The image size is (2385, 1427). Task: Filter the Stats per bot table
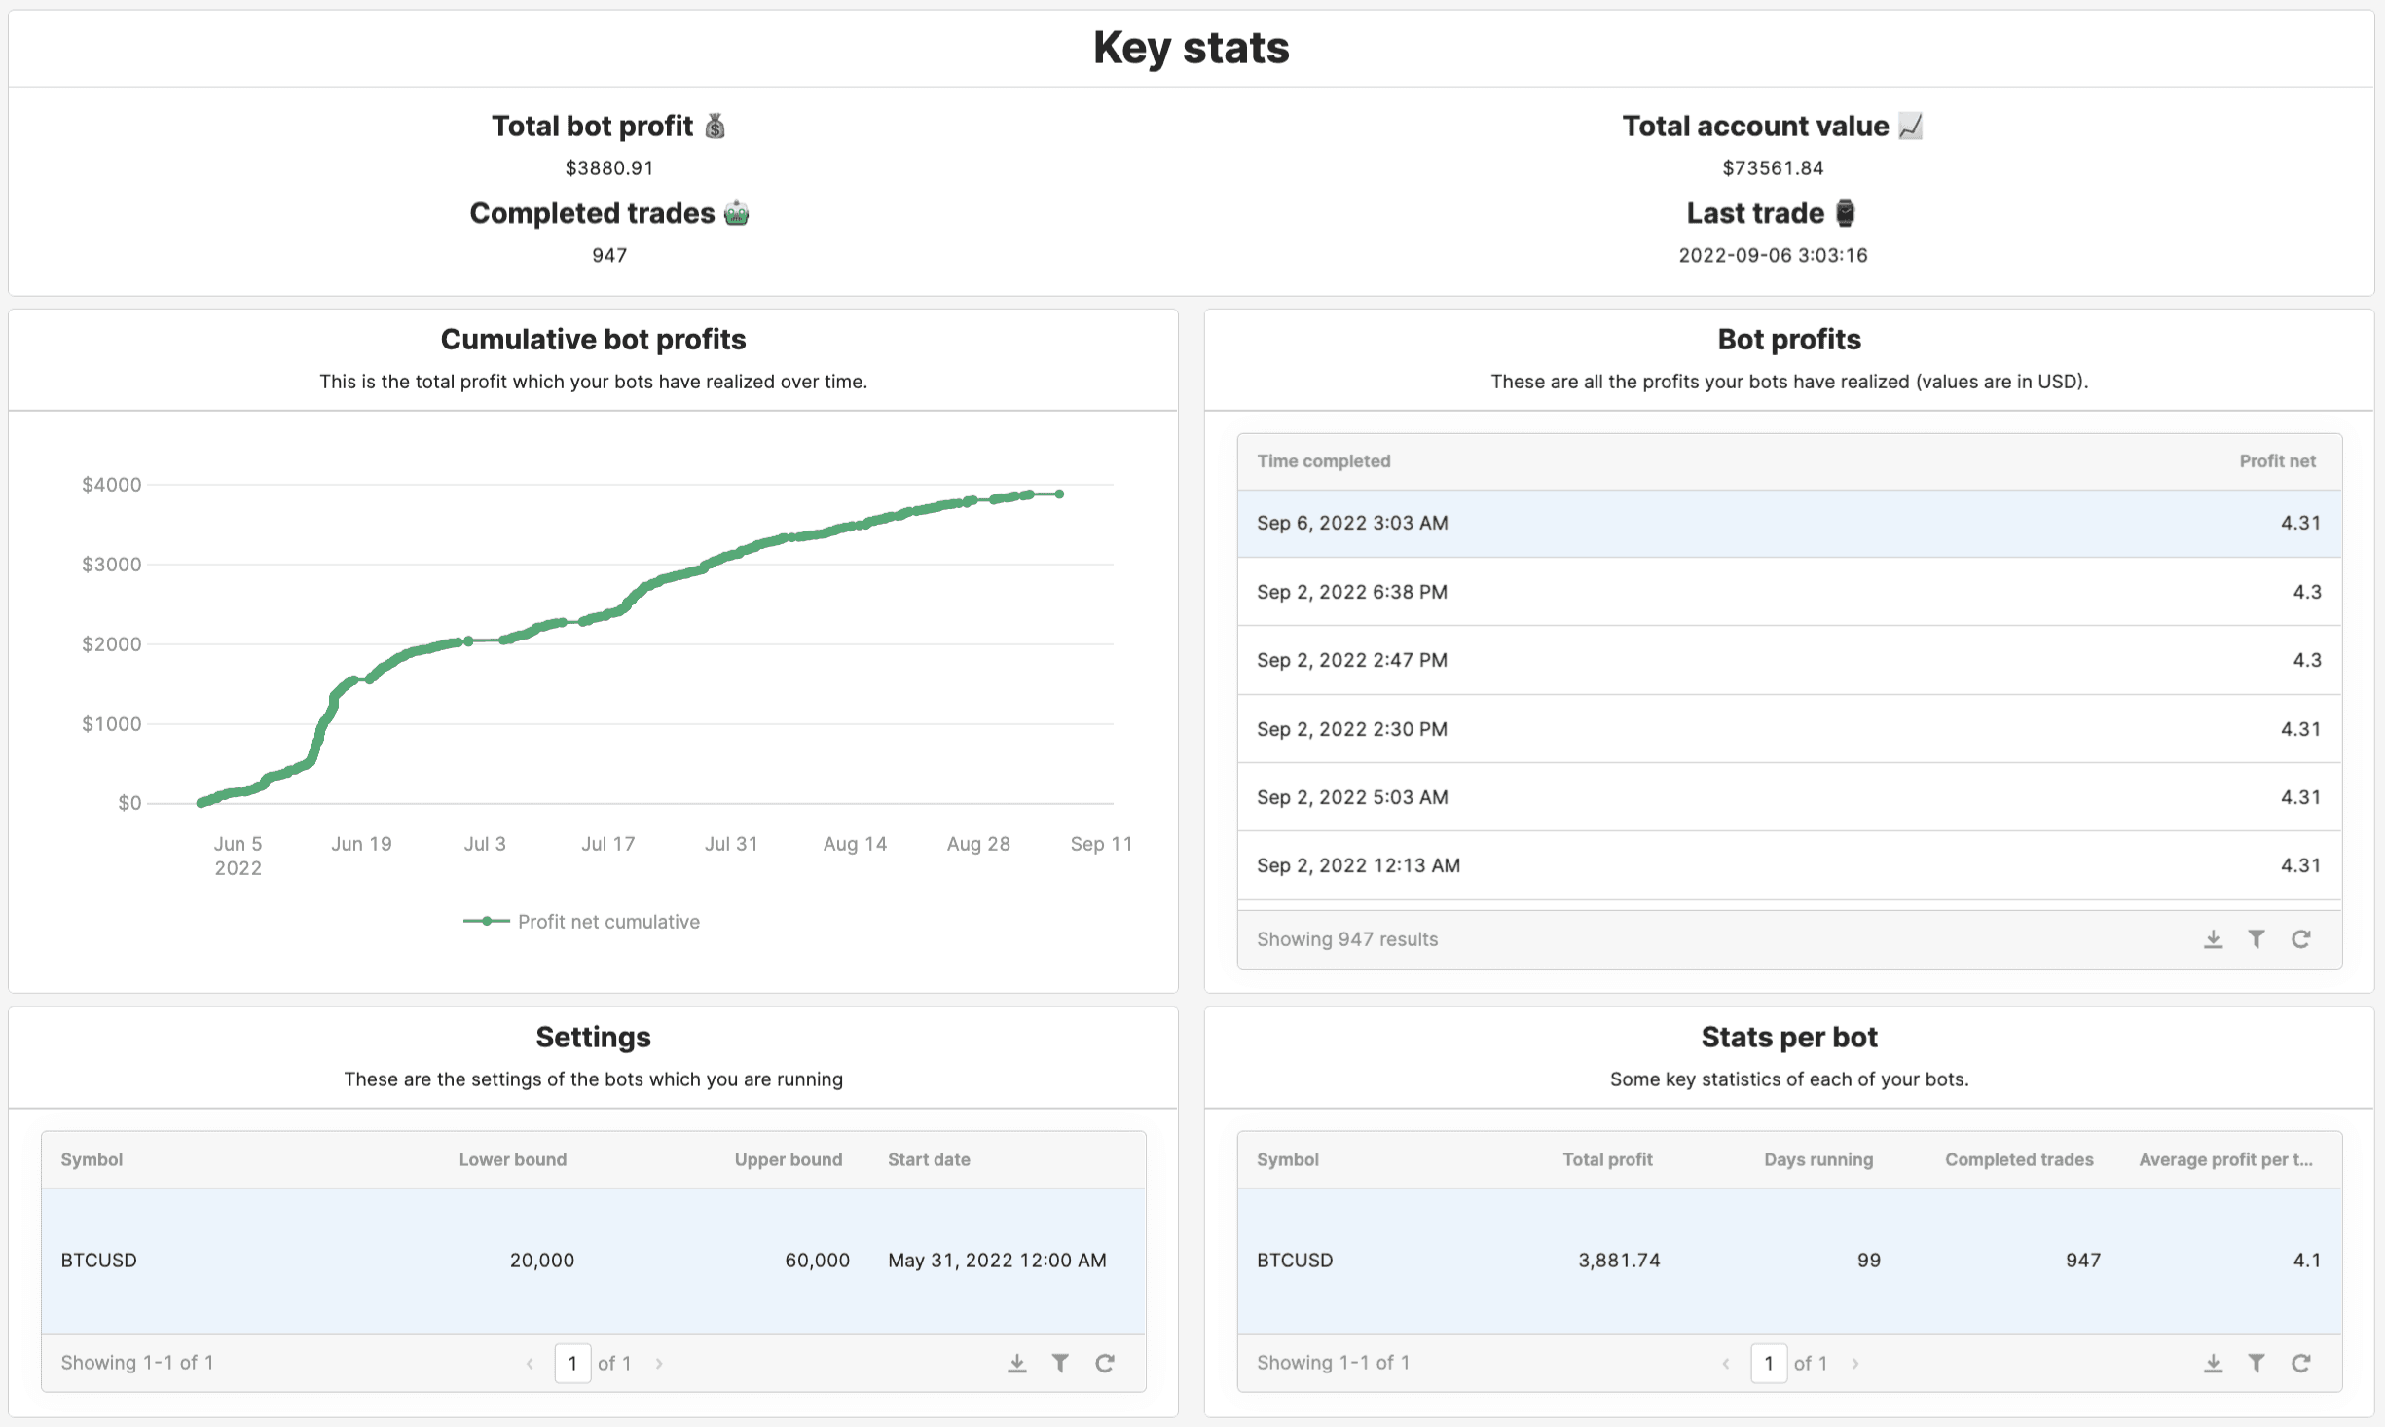click(x=2257, y=1363)
